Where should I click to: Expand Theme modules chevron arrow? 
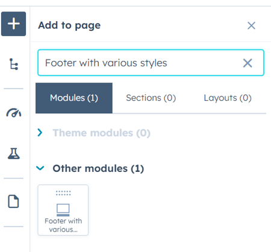point(40,133)
